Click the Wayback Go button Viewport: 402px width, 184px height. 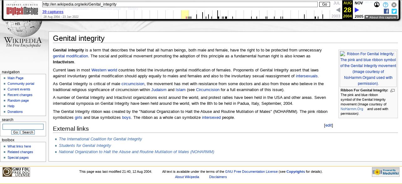coord(324,4)
